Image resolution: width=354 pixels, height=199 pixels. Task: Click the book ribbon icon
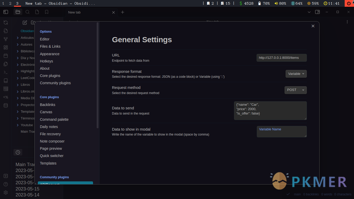(6, 81)
